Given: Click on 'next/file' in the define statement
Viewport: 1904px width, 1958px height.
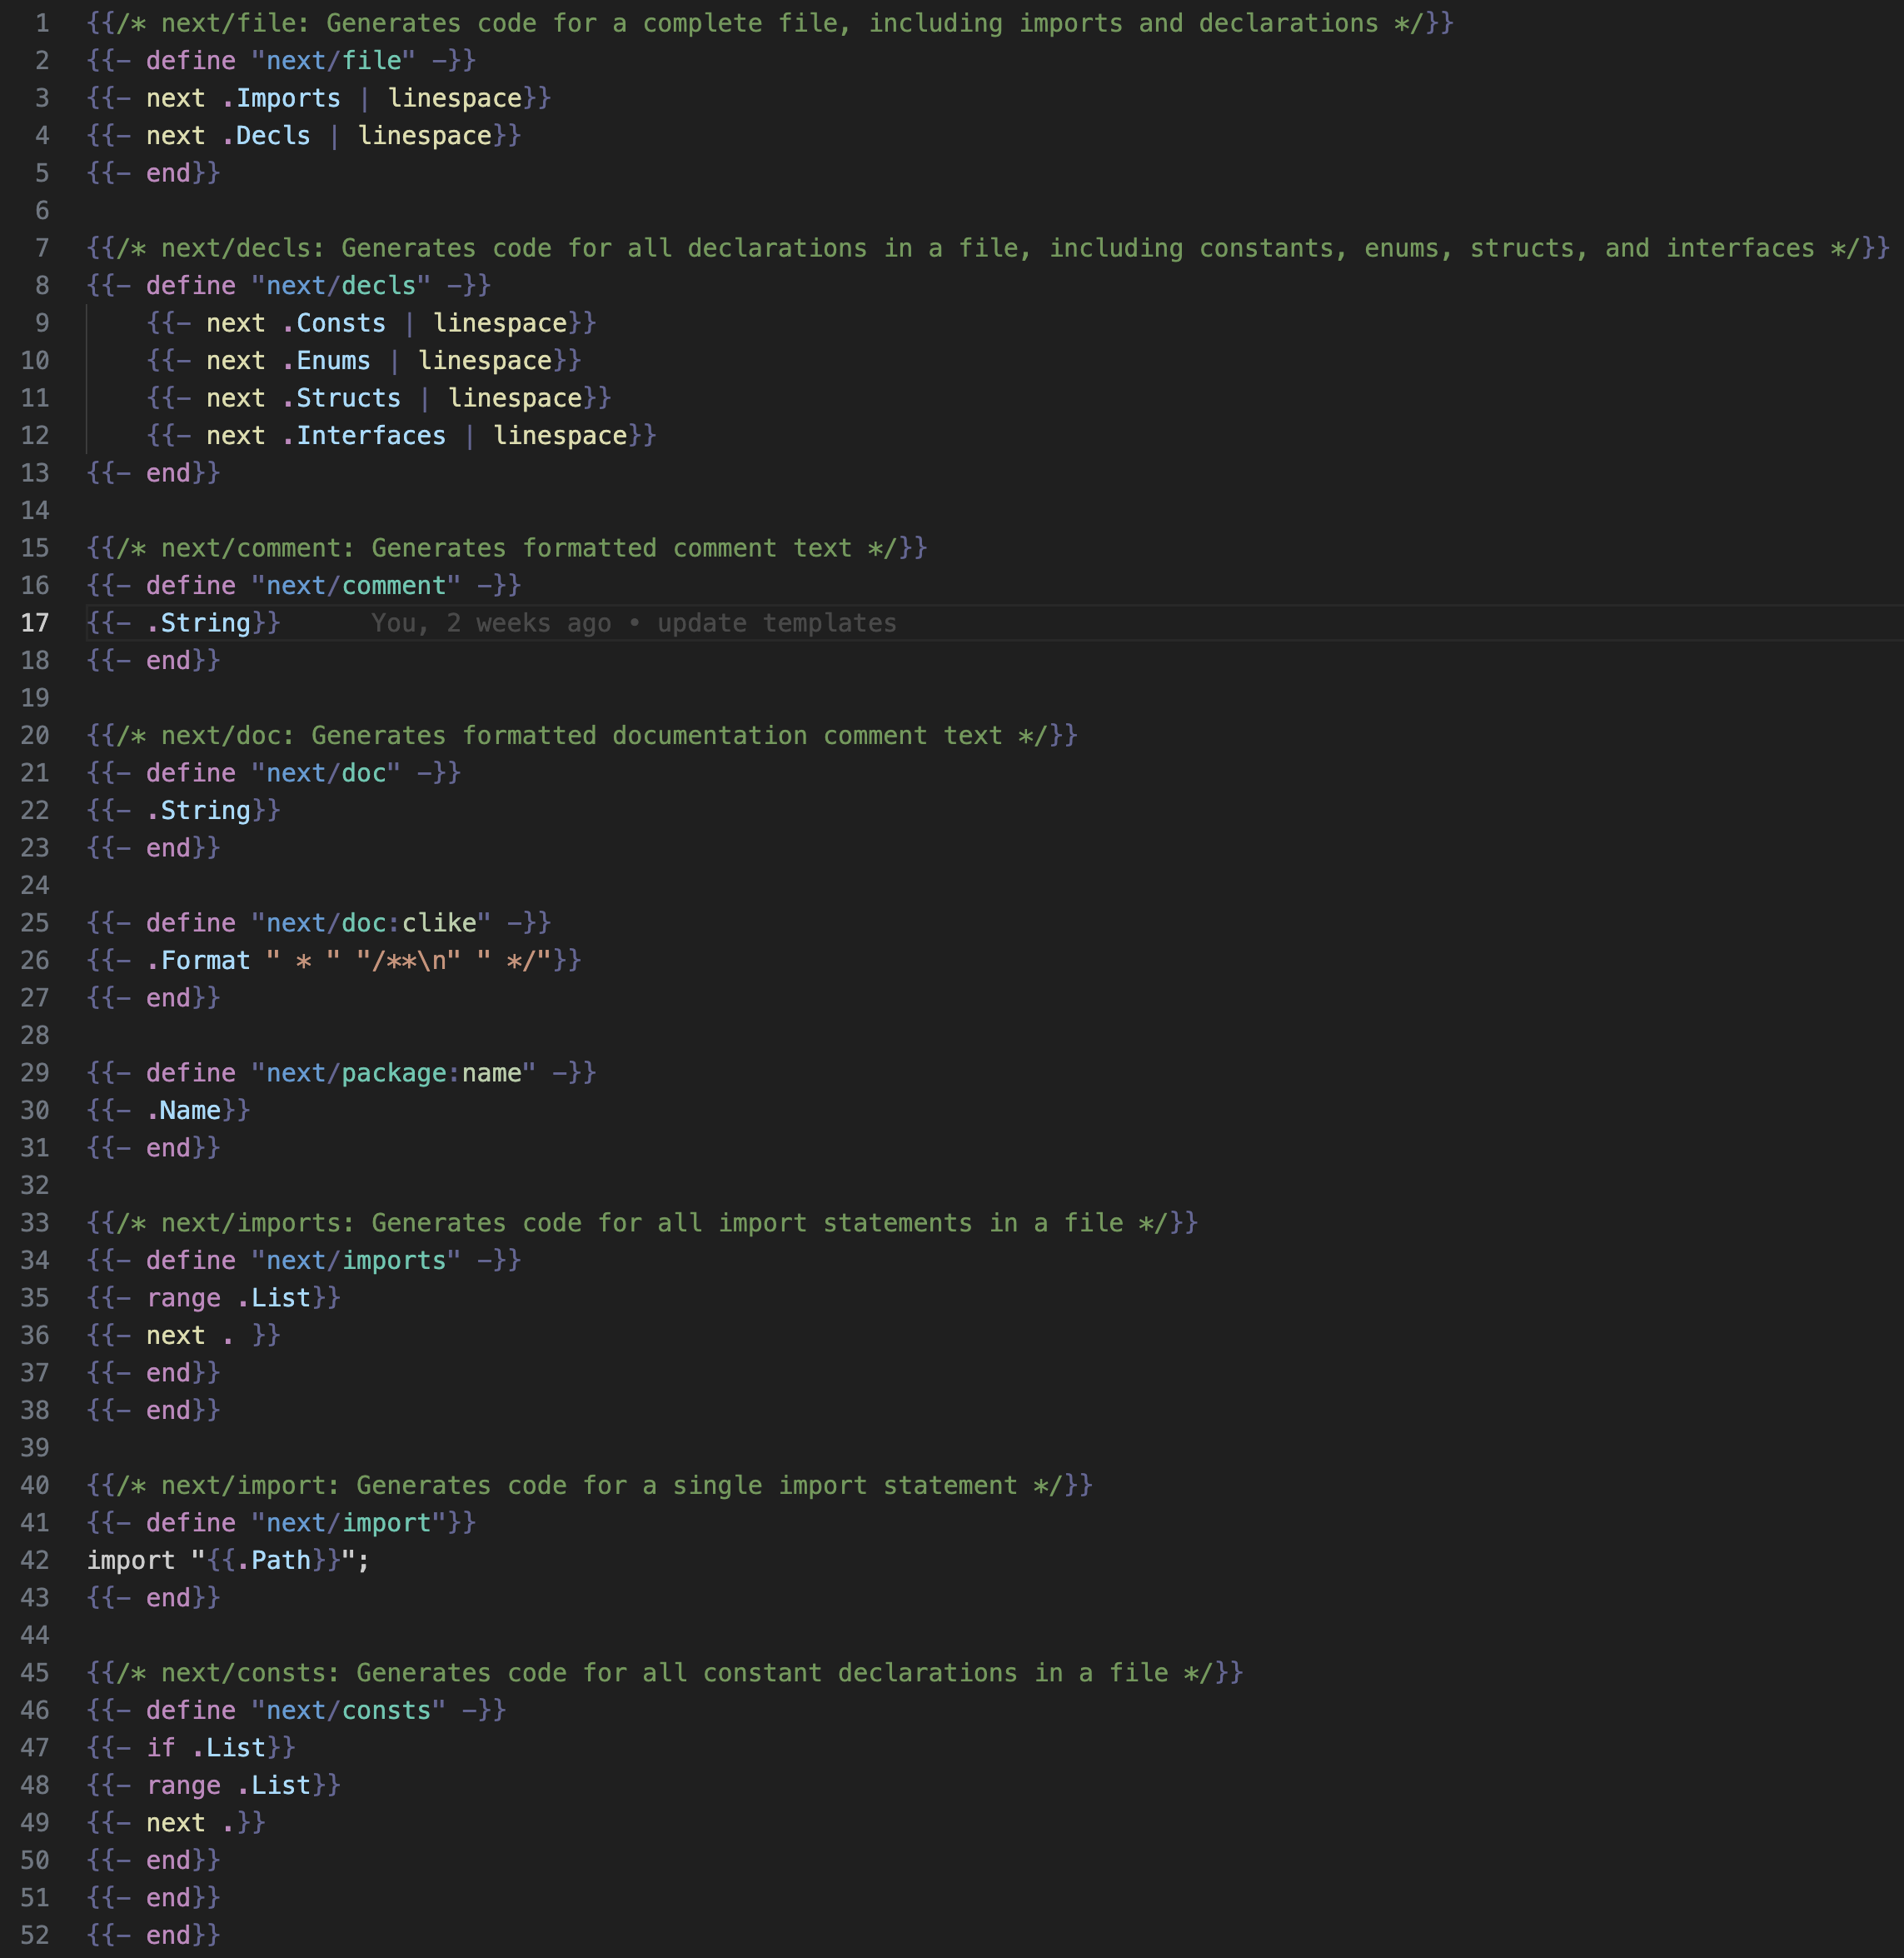Looking at the screenshot, I should tap(333, 61).
